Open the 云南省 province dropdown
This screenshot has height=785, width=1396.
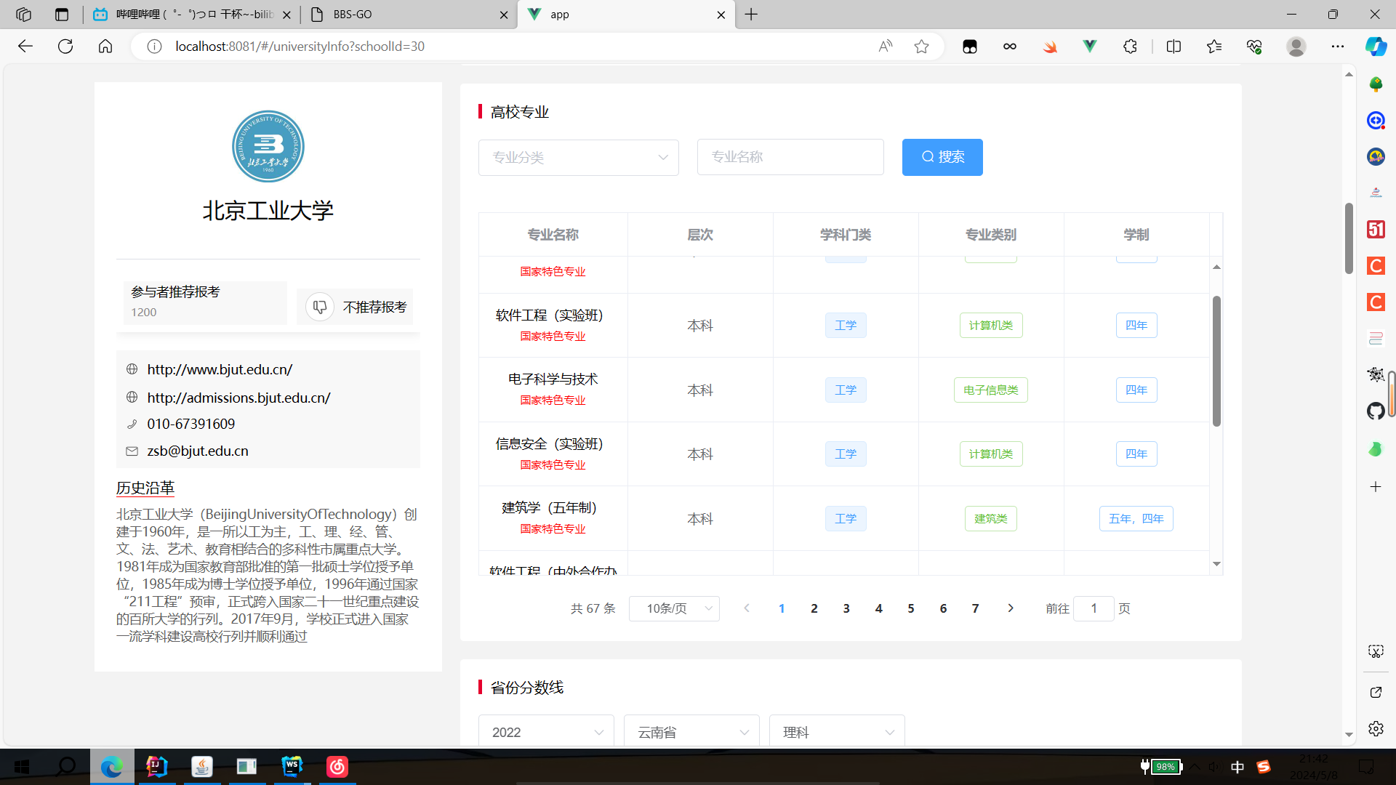(691, 732)
